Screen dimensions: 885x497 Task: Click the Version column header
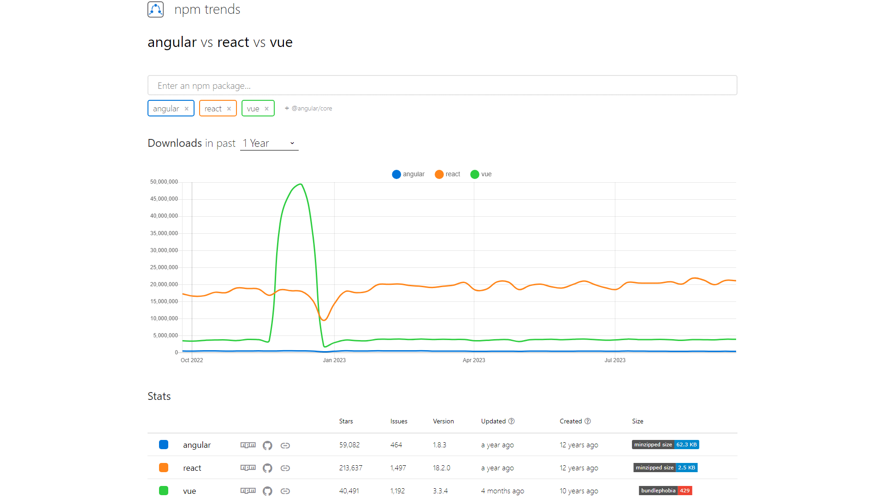tap(443, 421)
